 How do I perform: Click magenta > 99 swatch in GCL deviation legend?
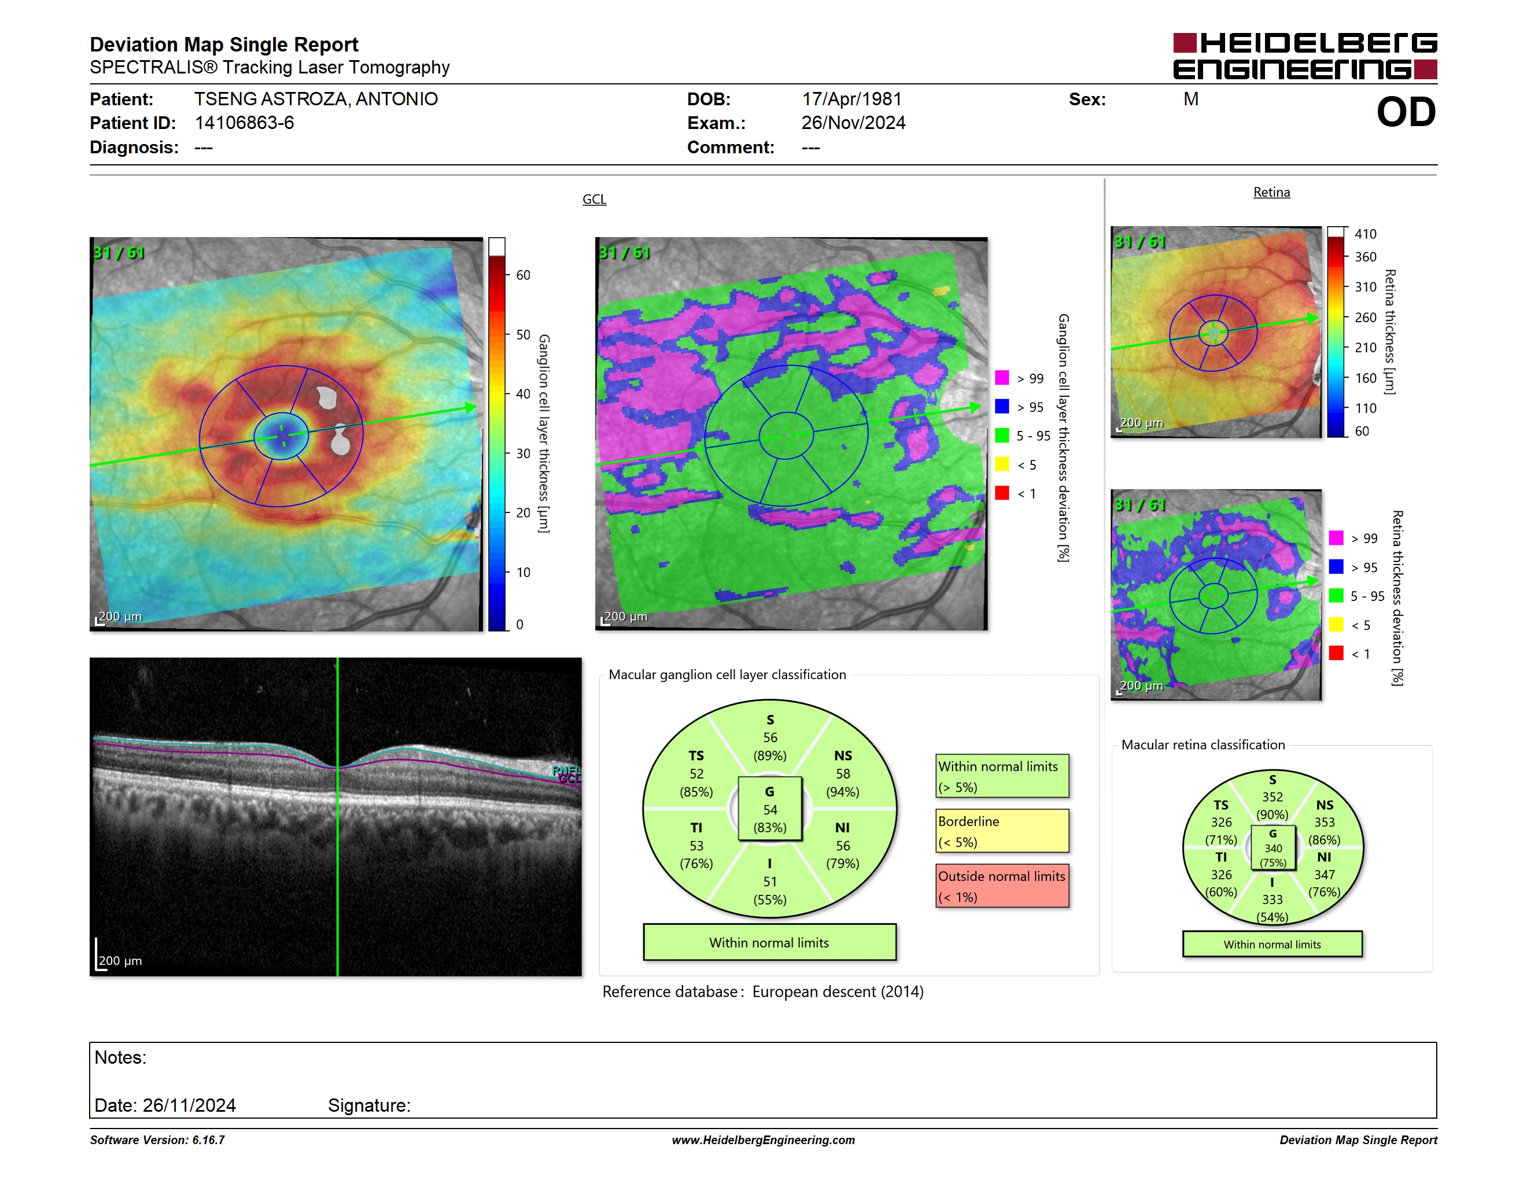(1002, 378)
